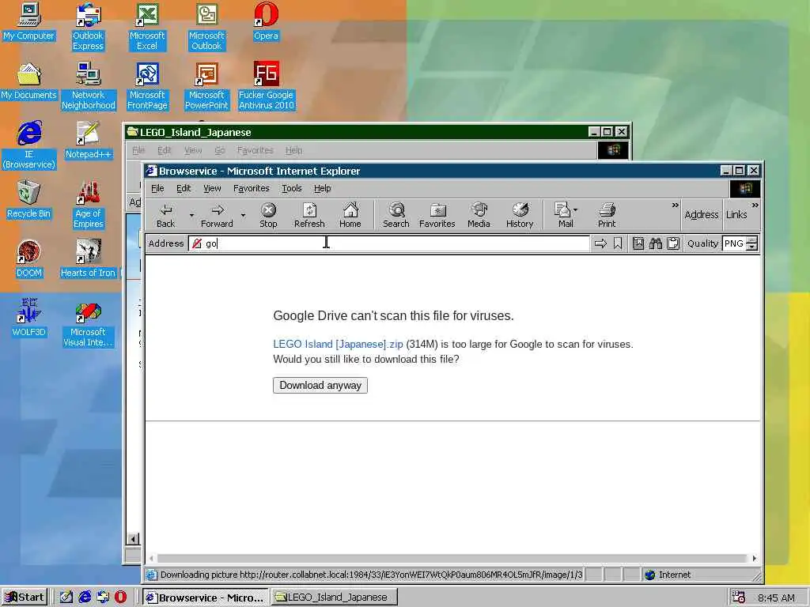The image size is (810, 607).
Task: Switch to Browservice taskbar button
Action: tap(205, 598)
